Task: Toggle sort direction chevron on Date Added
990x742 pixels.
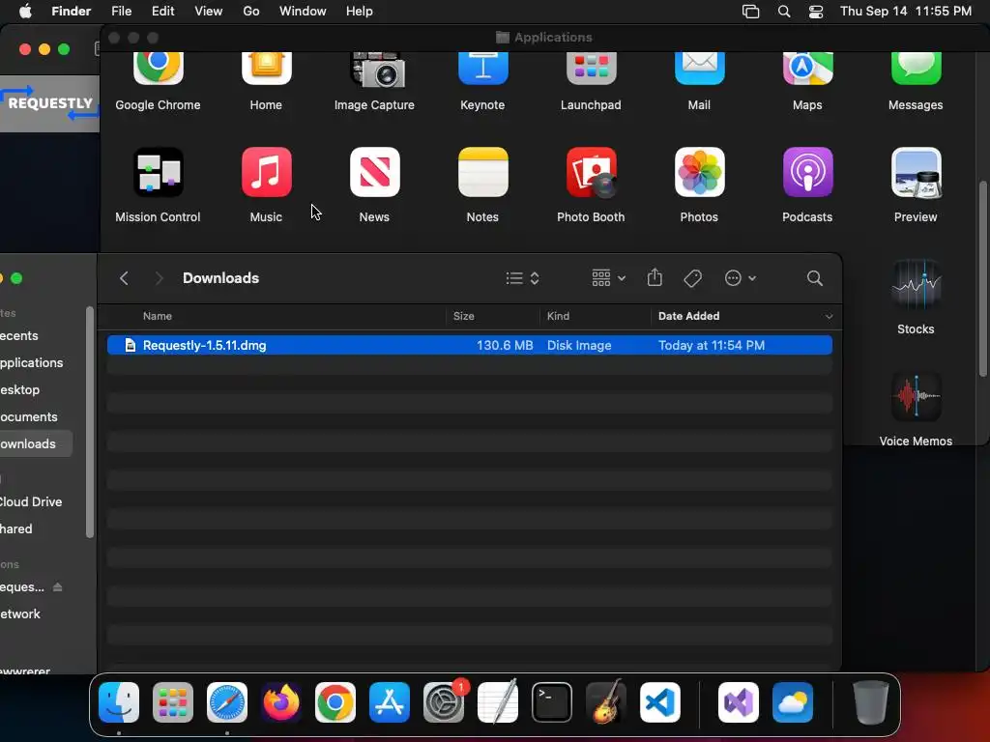Action: 829,317
